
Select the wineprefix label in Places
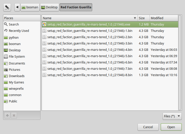16,89
